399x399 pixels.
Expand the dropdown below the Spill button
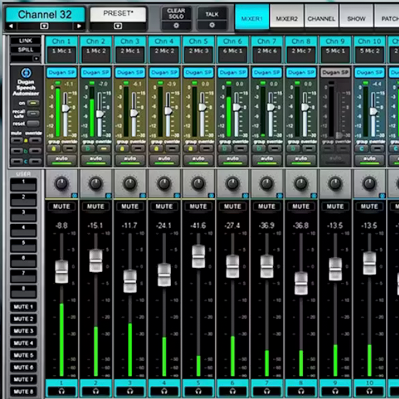coord(36,58)
